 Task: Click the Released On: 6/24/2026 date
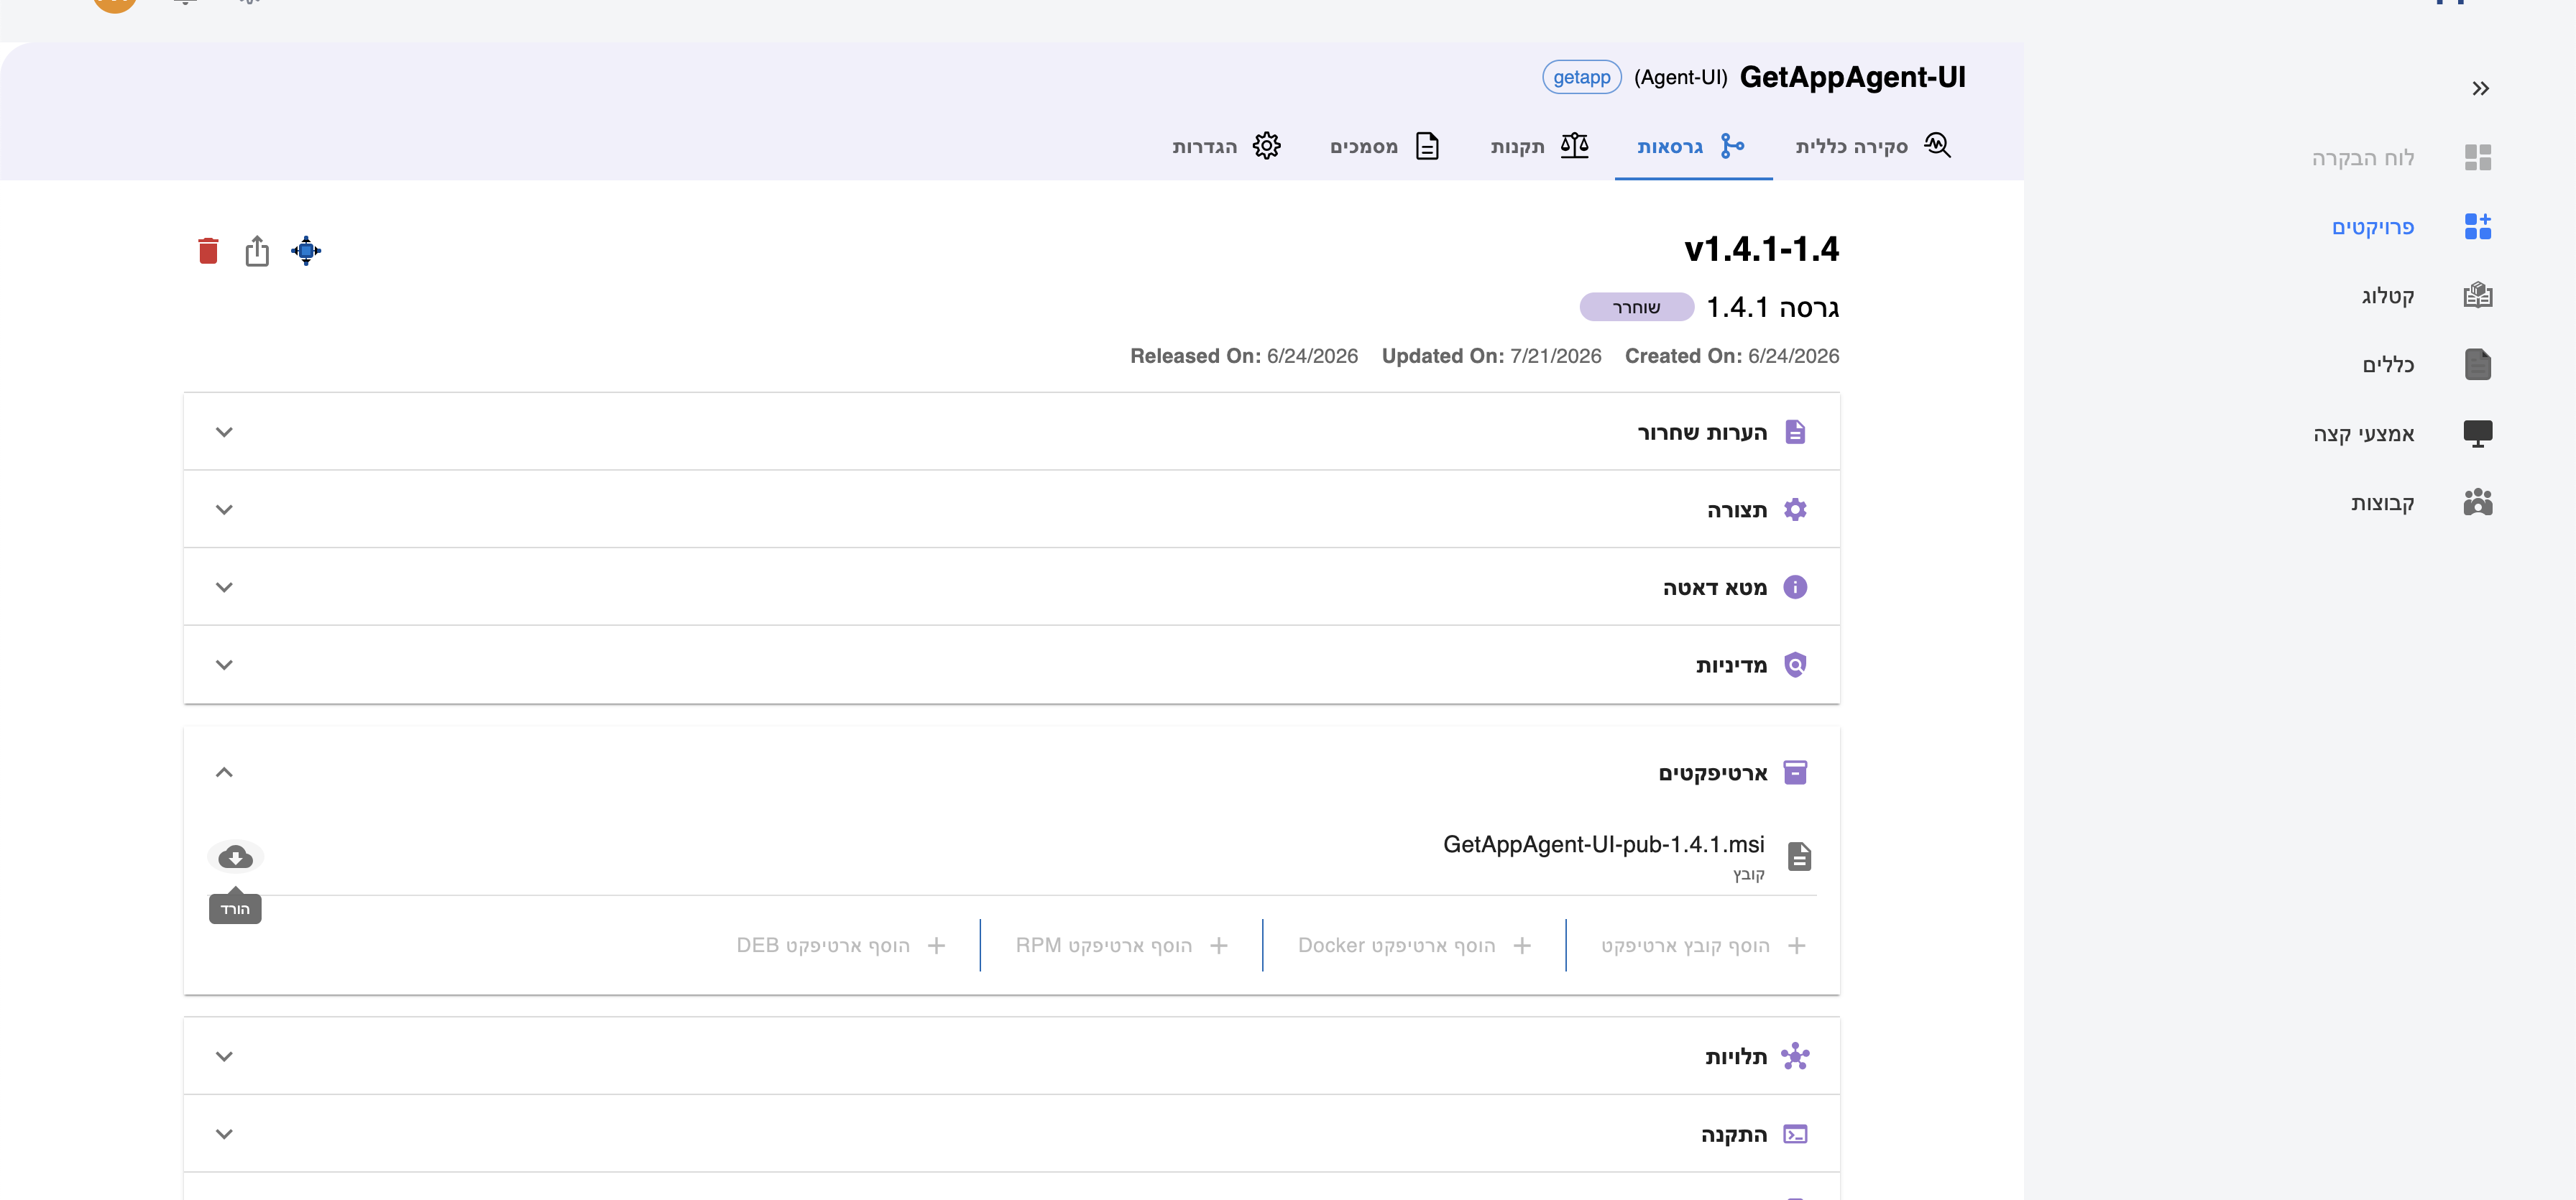tap(1244, 356)
